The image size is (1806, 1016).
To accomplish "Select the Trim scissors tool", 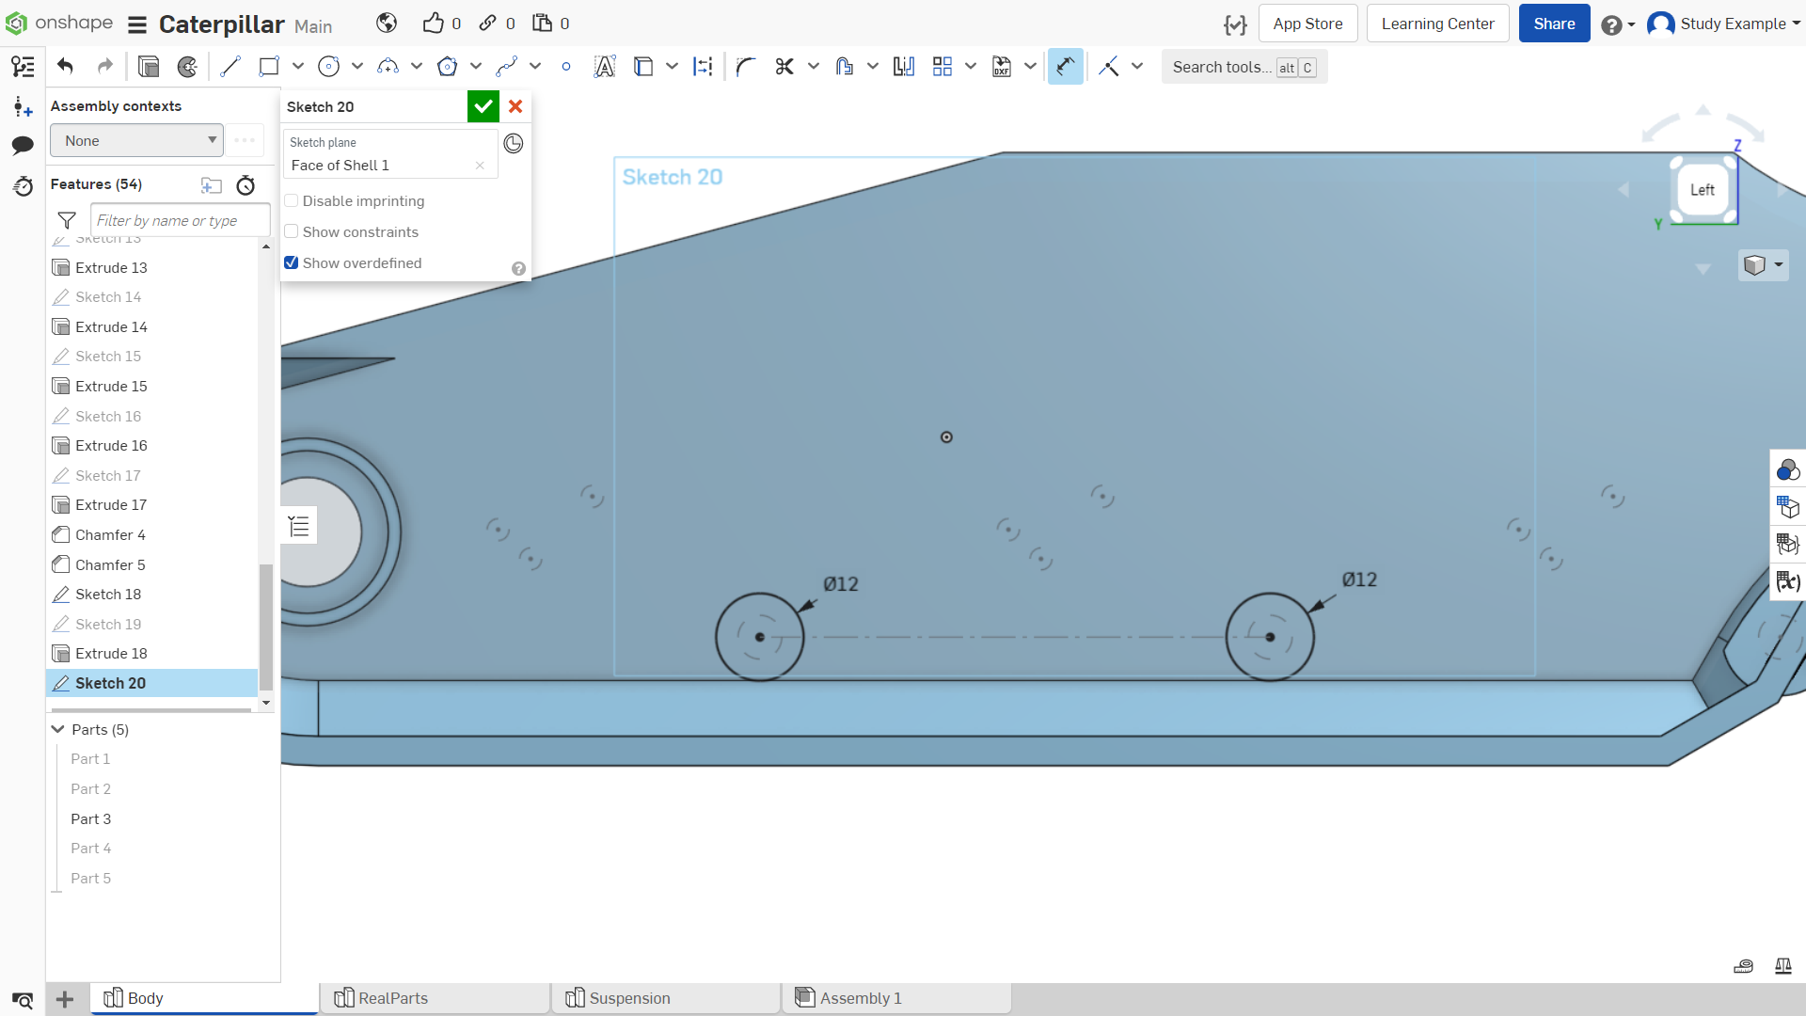I will click(x=784, y=67).
